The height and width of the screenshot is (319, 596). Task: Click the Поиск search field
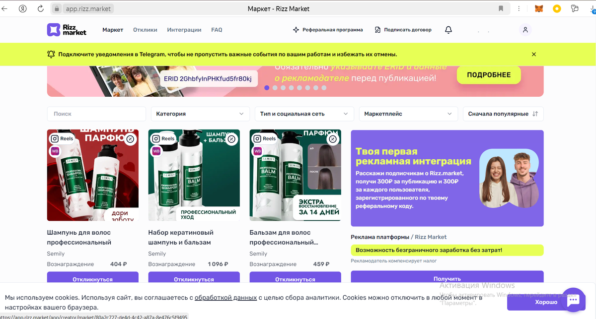click(96, 114)
